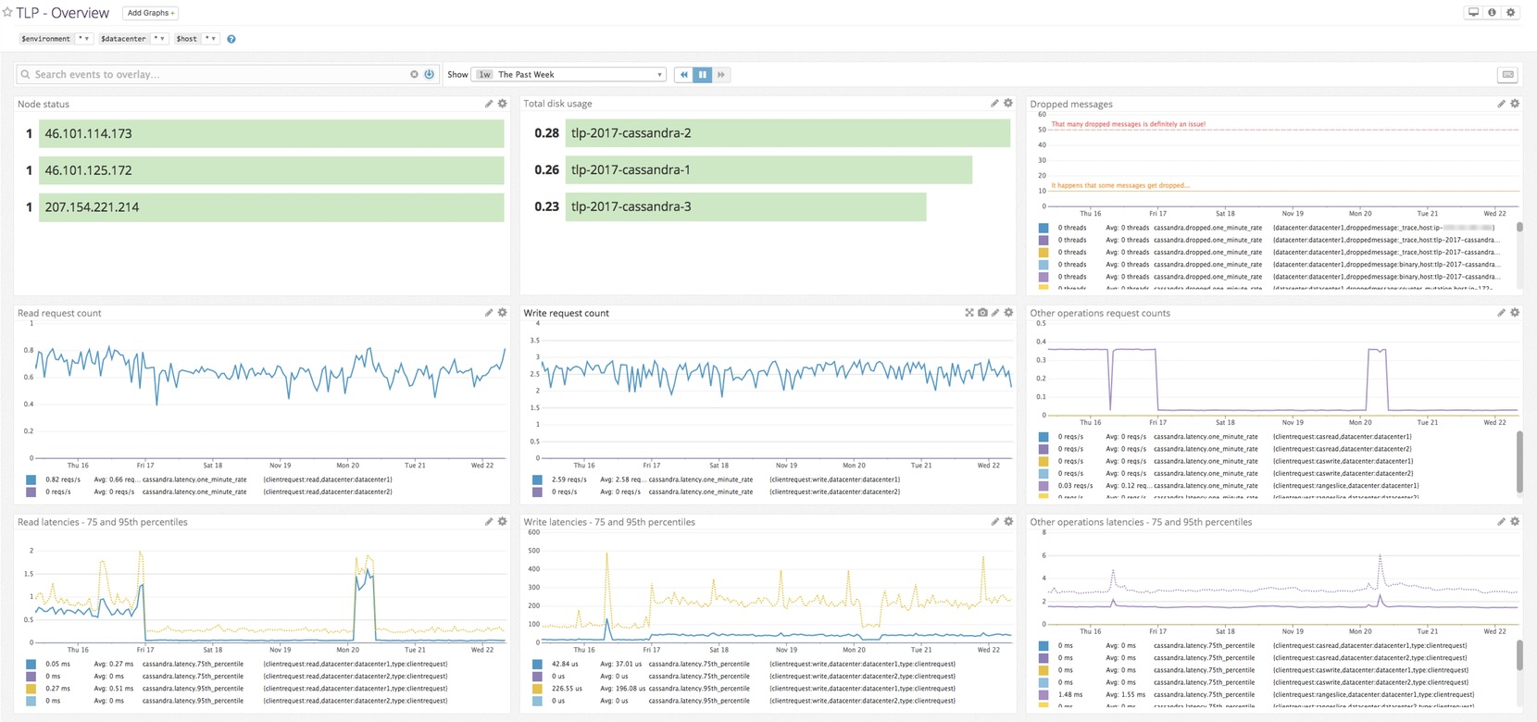Pause live dashboard updates
Image resolution: width=1537 pixels, height=722 pixels.
click(x=703, y=74)
